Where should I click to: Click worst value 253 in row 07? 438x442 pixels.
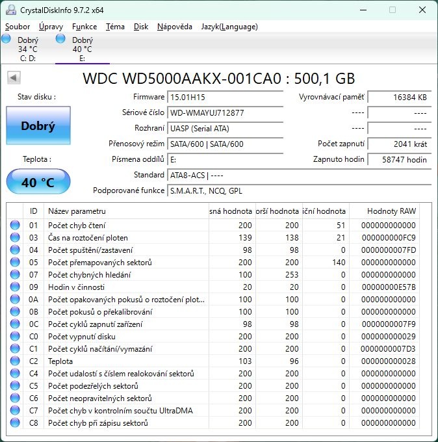(x=292, y=275)
